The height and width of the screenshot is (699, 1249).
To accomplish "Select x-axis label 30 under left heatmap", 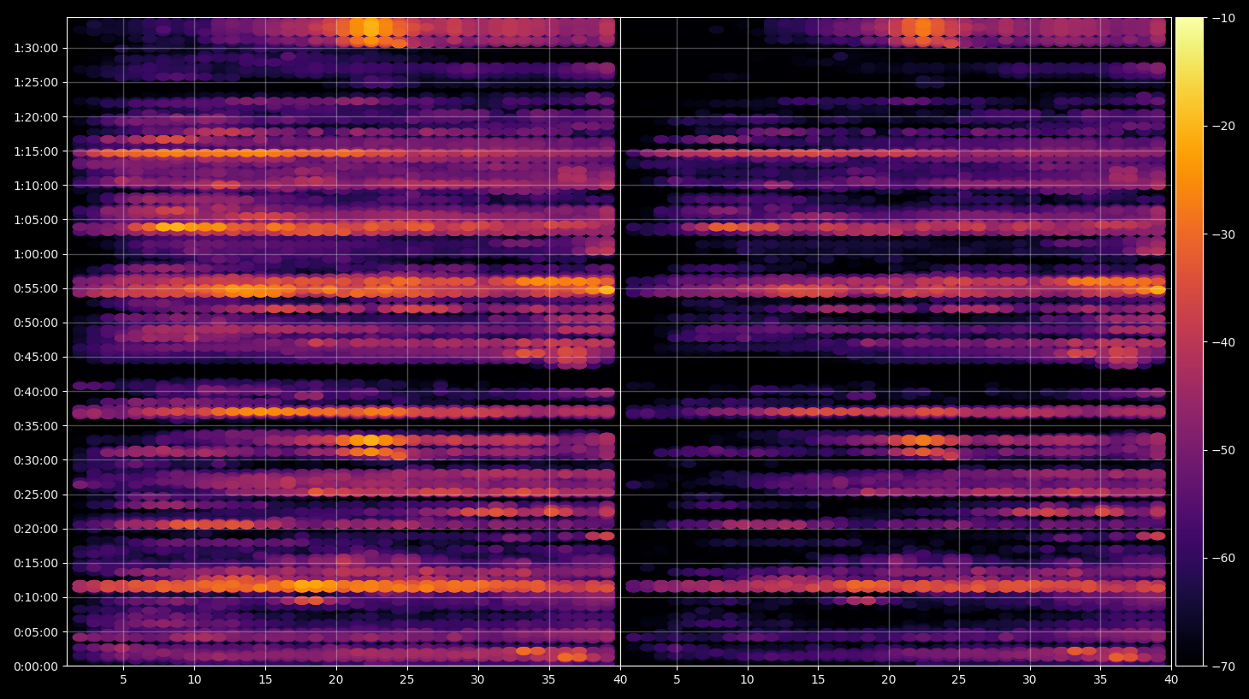I will point(477,680).
